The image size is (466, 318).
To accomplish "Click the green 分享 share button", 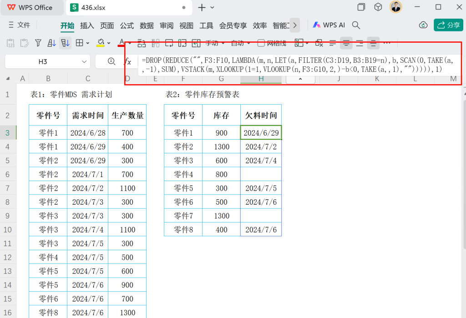I will pyautogui.click(x=448, y=25).
